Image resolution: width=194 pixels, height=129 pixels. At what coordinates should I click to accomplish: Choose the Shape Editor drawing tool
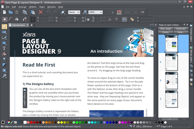pyautogui.click(x=4, y=37)
